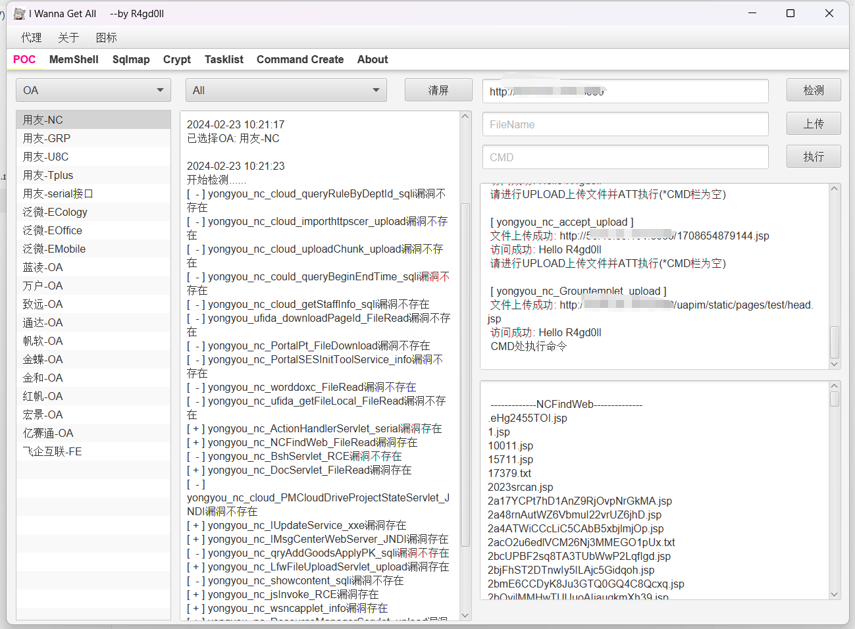Select 用友-GRP in the OA list
855x629 pixels.
93,138
